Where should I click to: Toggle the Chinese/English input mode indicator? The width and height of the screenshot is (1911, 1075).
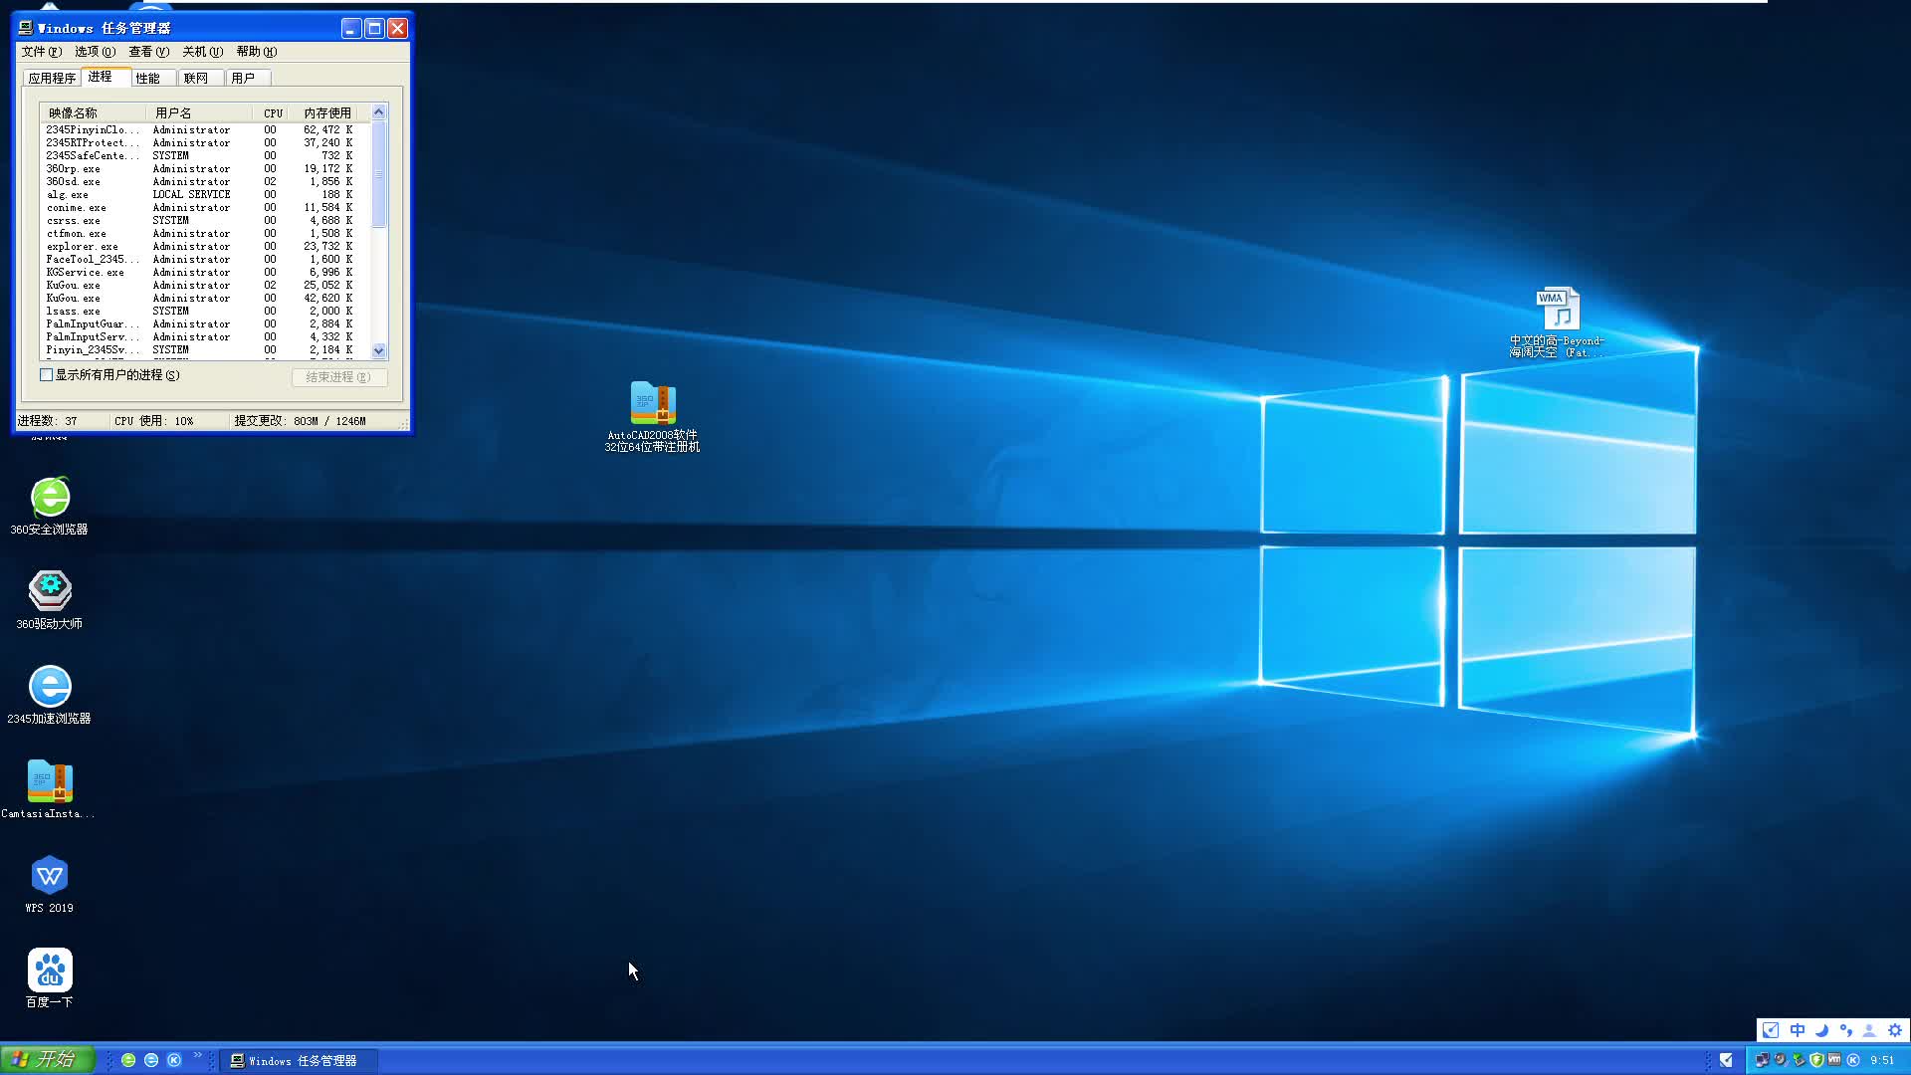[1797, 1031]
